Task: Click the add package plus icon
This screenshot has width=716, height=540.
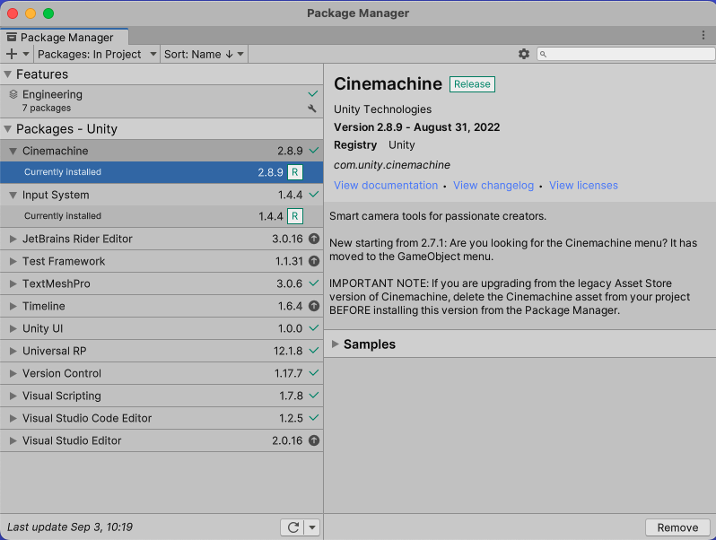Action: pos(12,54)
